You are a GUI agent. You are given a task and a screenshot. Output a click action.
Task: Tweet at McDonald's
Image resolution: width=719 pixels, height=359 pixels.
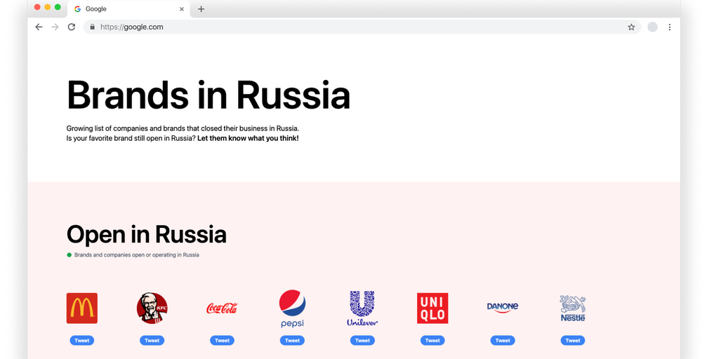pyautogui.click(x=82, y=340)
